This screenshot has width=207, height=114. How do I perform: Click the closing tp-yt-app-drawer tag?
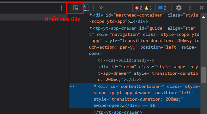click(118, 112)
